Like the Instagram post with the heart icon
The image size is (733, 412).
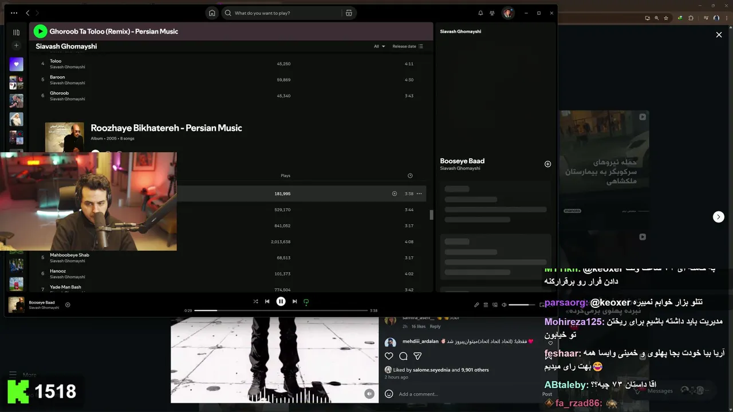point(389,356)
